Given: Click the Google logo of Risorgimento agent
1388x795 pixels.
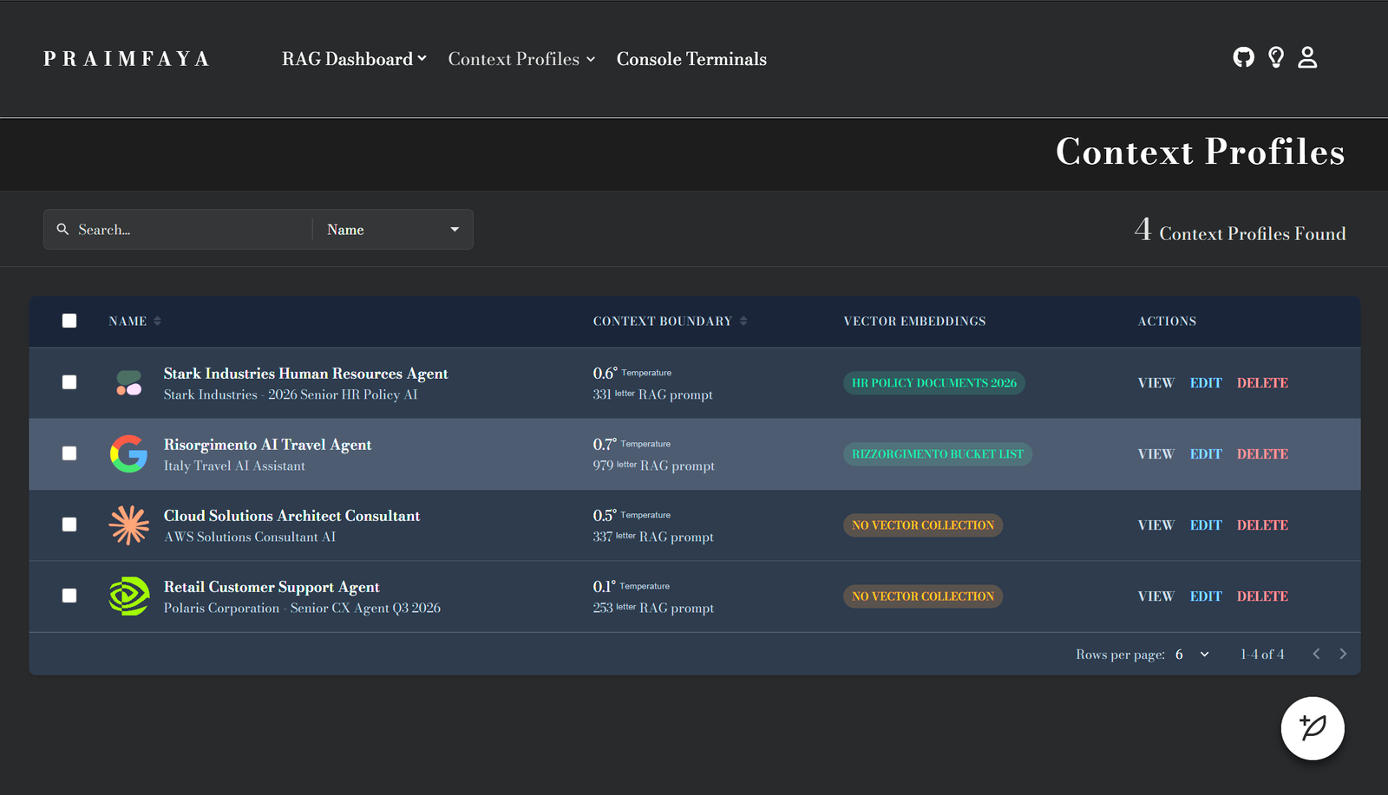Looking at the screenshot, I should pos(128,454).
